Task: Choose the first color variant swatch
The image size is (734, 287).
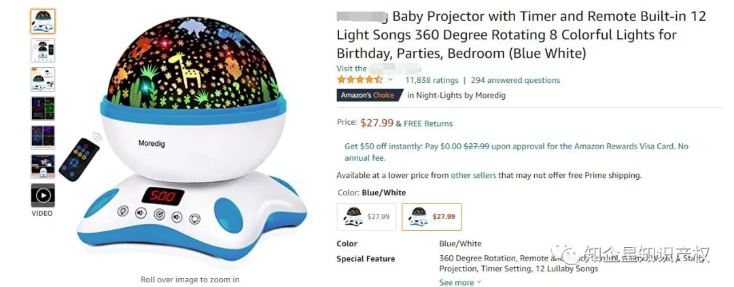Action: coord(368,217)
